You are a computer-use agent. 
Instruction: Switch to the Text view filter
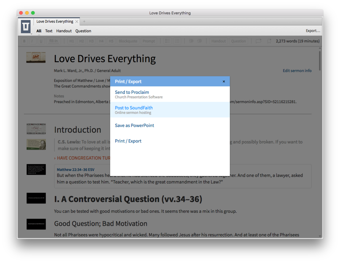point(49,31)
